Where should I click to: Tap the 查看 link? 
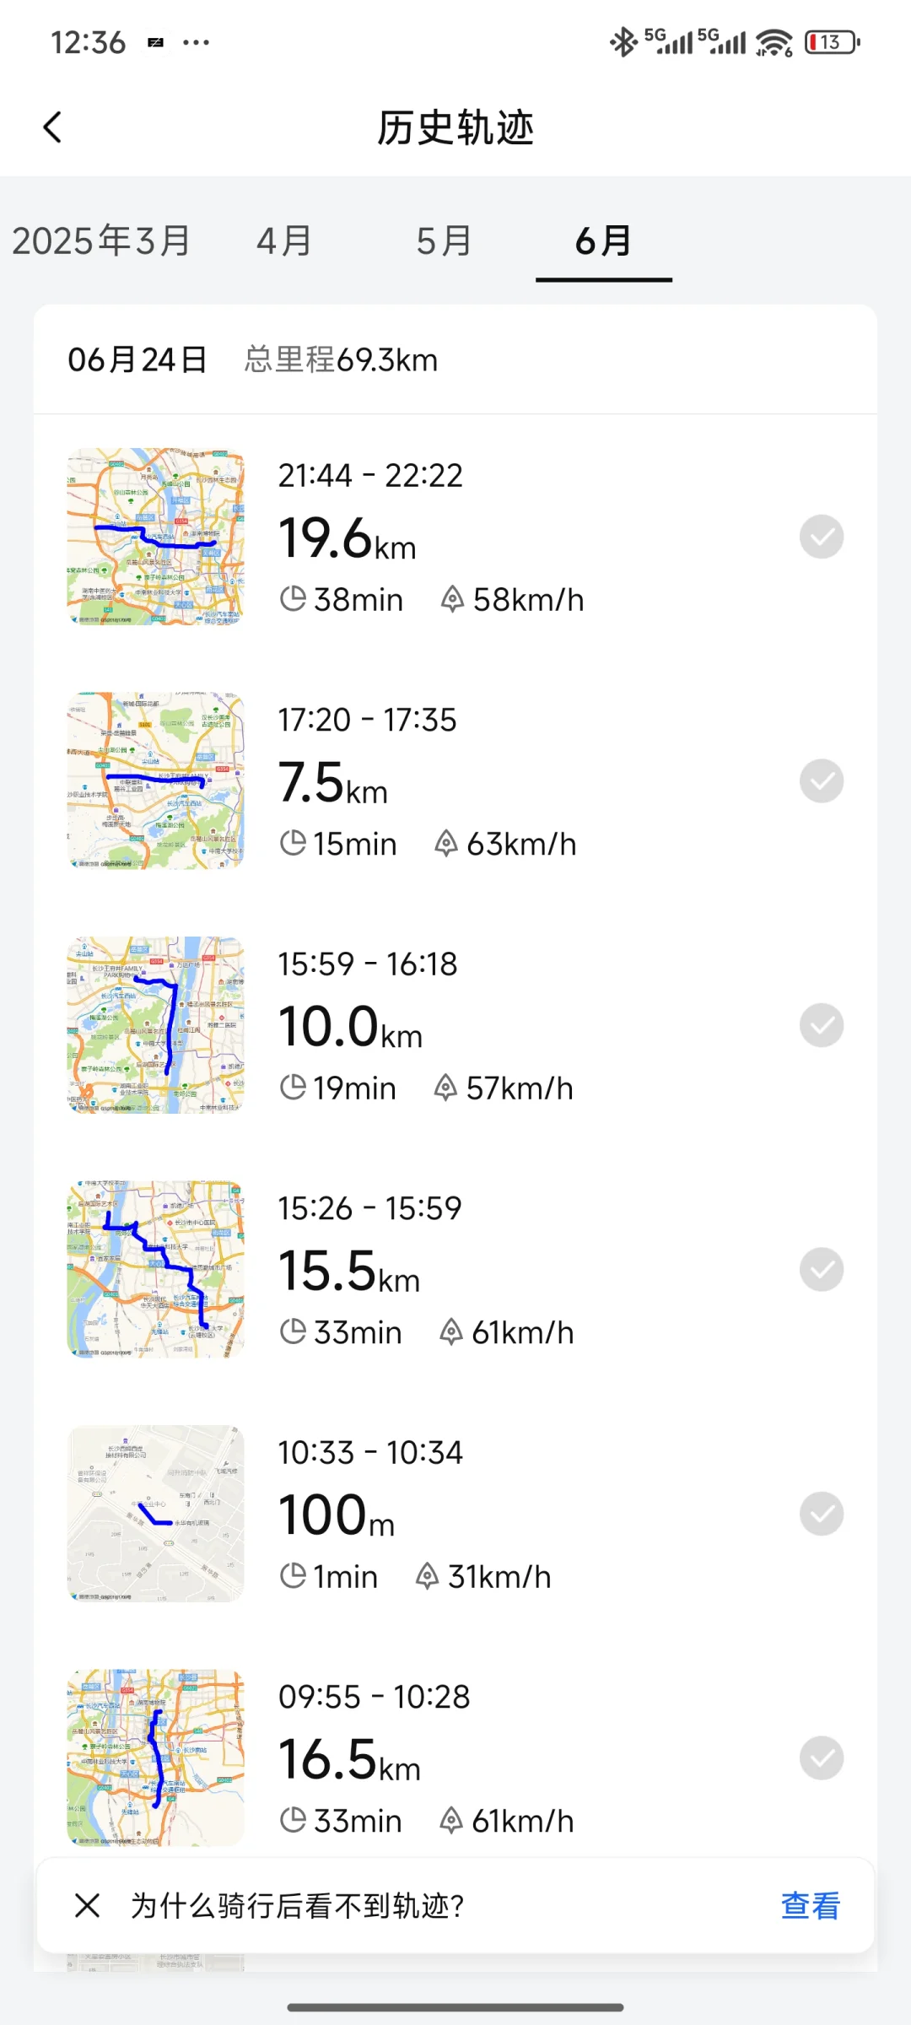coord(810,1905)
